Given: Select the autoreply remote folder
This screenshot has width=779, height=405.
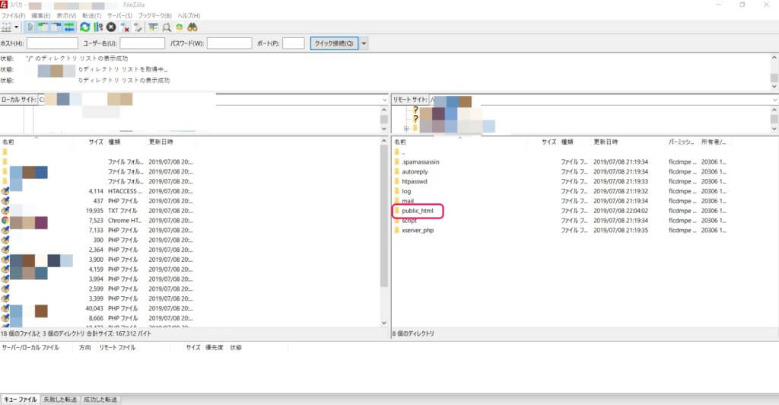Looking at the screenshot, I should 415,172.
